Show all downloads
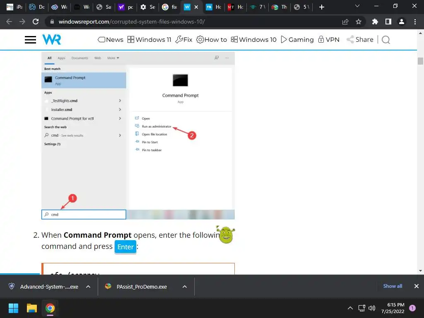This screenshot has width=424, height=318. coord(393,286)
